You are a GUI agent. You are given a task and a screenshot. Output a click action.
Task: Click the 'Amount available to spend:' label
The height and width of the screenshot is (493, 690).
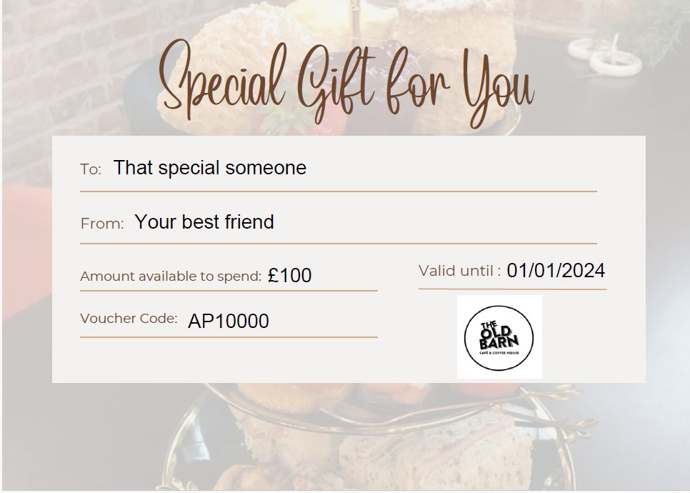click(x=171, y=277)
